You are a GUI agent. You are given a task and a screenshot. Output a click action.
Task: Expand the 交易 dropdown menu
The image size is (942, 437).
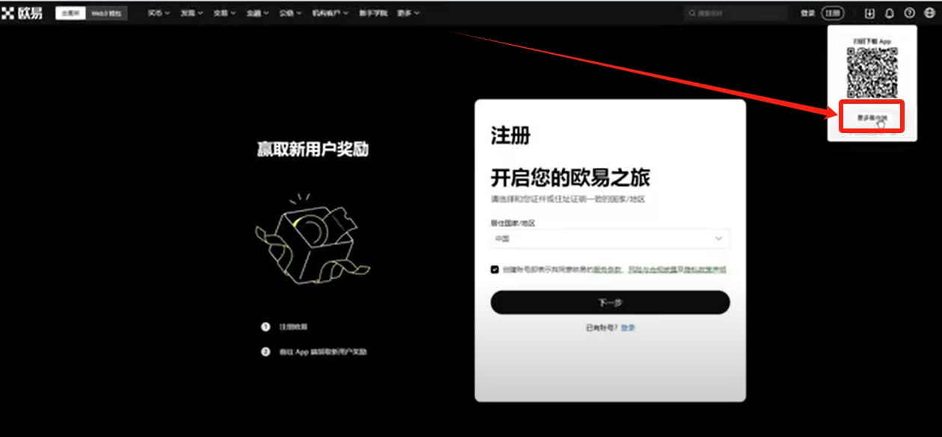[x=224, y=13]
